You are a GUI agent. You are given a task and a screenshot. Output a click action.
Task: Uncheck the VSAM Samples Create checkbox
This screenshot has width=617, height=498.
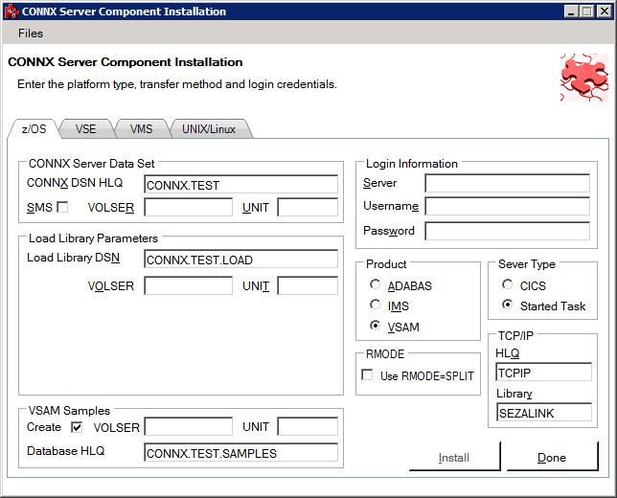77,427
